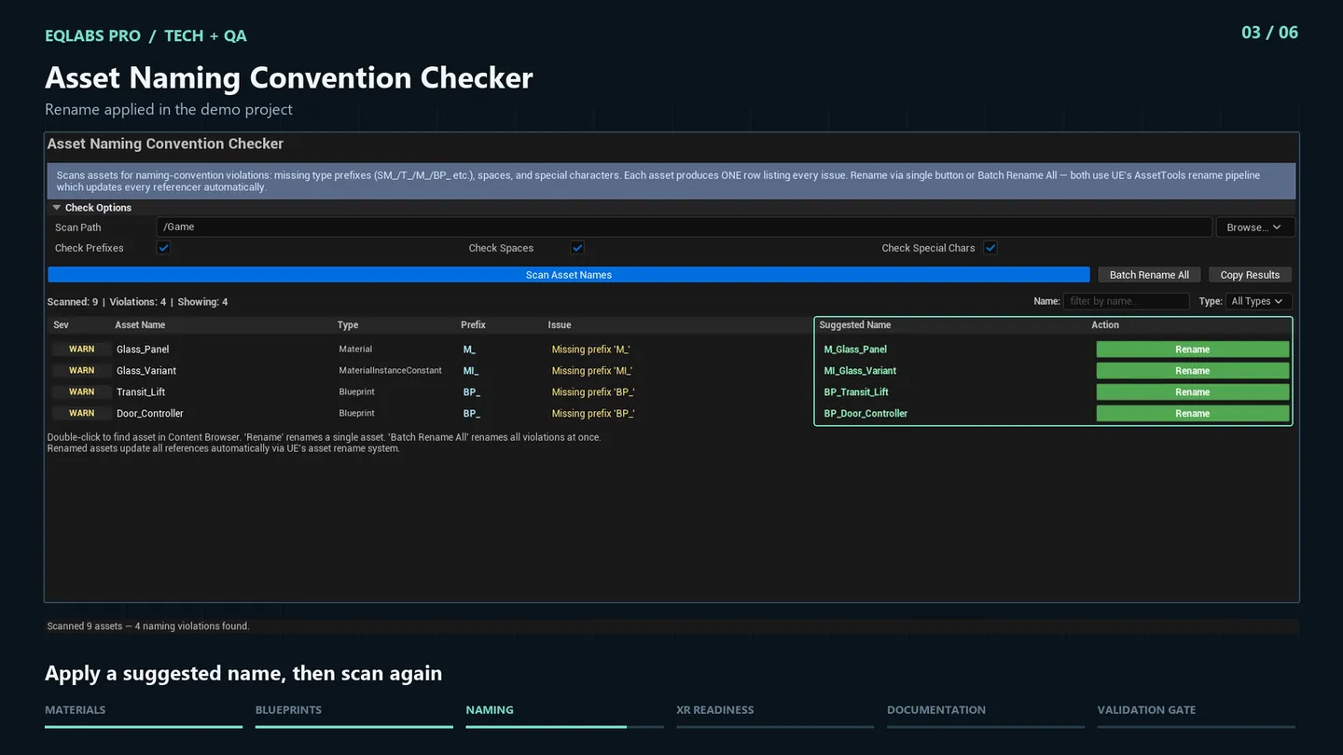This screenshot has width=1343, height=755.
Task: Click suggested name BP_Transit_Lift
Action: point(856,392)
